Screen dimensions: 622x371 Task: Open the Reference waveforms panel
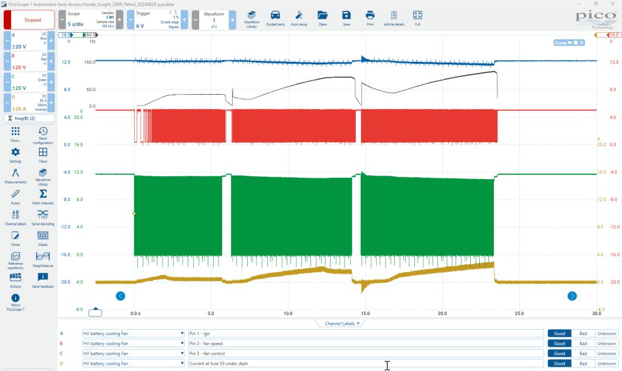[x=15, y=260]
